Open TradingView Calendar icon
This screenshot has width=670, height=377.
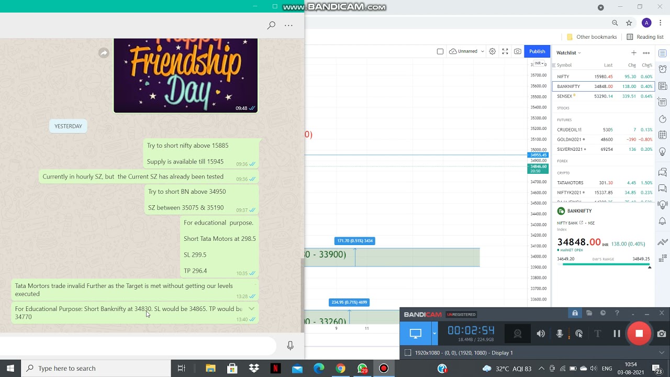(x=663, y=135)
